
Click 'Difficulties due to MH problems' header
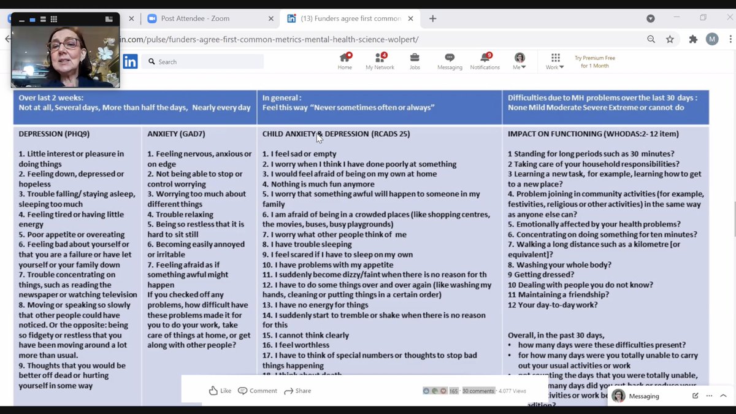click(x=602, y=98)
